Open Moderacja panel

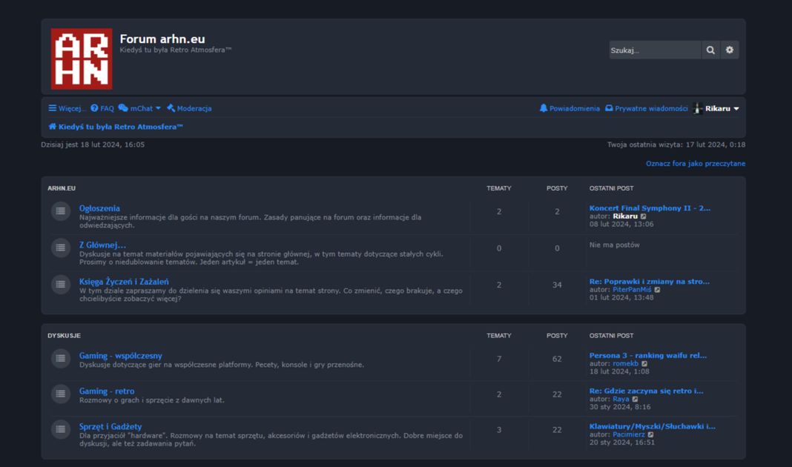click(x=189, y=108)
